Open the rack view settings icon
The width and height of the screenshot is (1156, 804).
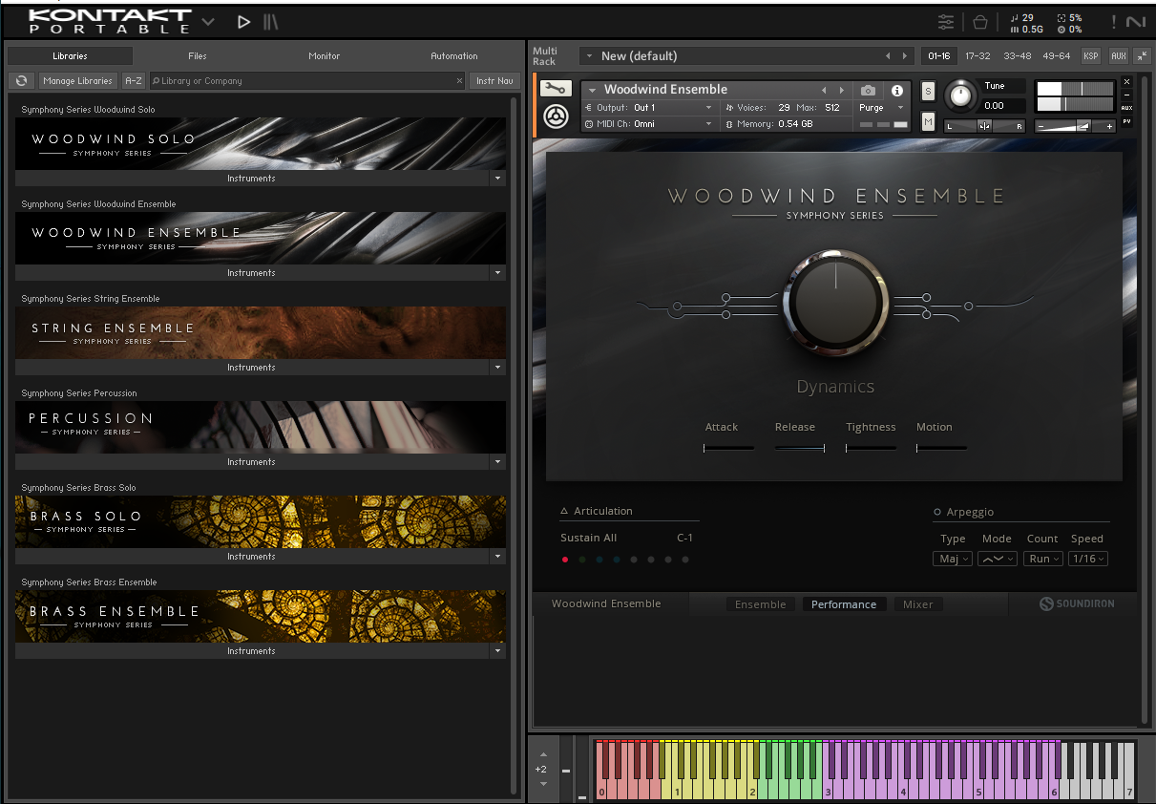click(x=945, y=22)
